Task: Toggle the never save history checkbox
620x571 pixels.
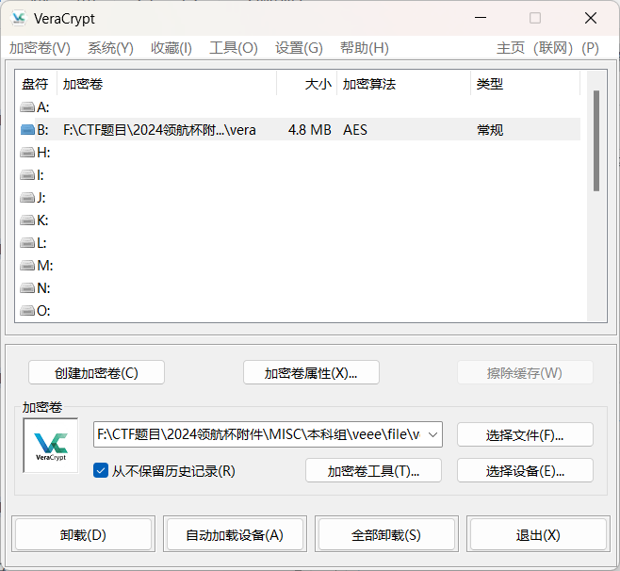Action: click(x=101, y=470)
